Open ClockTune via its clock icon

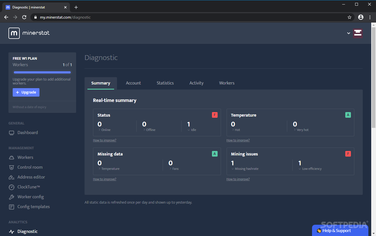coord(12,187)
